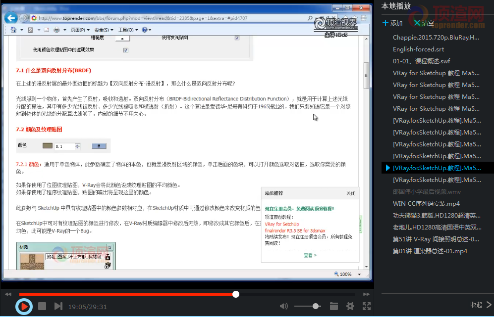This screenshot has height=317, width=494.
Task: Click the blue M map button
Action: tap(99, 146)
